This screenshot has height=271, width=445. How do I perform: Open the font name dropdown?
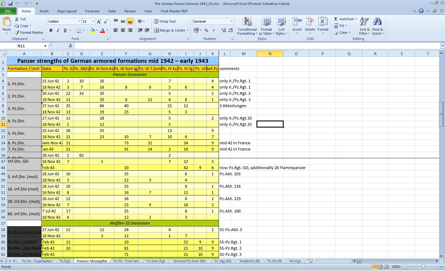tap(80, 21)
